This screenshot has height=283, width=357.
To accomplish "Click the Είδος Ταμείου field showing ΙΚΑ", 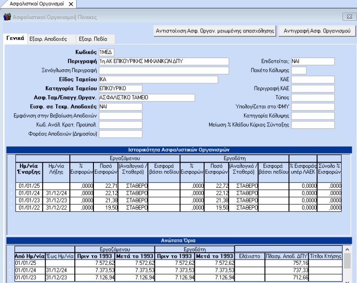I will [158, 79].
